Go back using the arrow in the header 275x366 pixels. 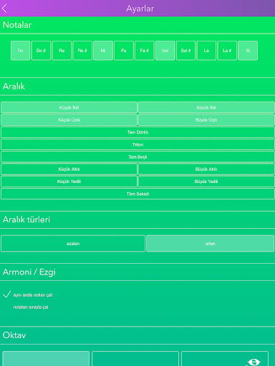[x=4, y=9]
